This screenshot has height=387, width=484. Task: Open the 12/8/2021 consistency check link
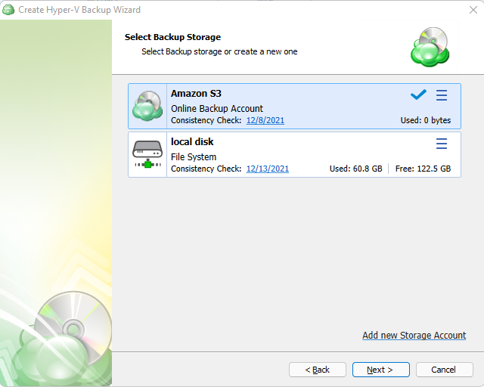pos(265,120)
